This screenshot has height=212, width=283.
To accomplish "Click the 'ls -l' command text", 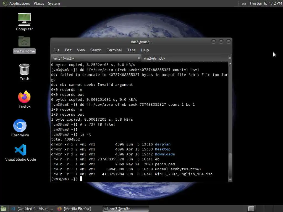I will point(85,134).
